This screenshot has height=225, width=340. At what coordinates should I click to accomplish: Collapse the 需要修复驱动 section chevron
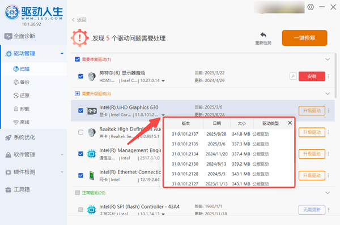[x=328, y=59]
